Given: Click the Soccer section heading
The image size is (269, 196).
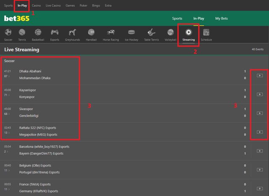Looking at the screenshot, I should [x=9, y=61].
